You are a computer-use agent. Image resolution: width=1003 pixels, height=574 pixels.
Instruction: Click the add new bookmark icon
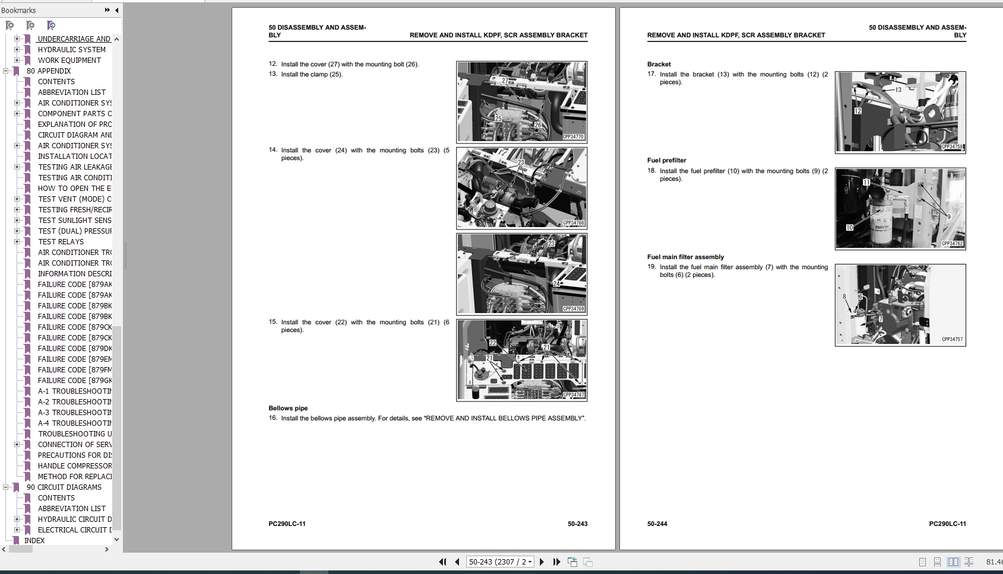click(30, 25)
